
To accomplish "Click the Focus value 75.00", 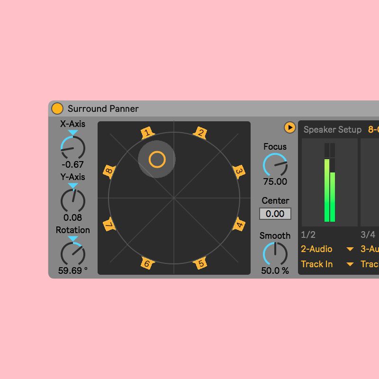I will (x=275, y=181).
